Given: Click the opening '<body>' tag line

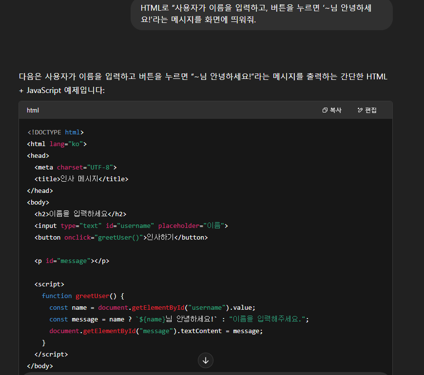Looking at the screenshot, I should (x=38, y=203).
